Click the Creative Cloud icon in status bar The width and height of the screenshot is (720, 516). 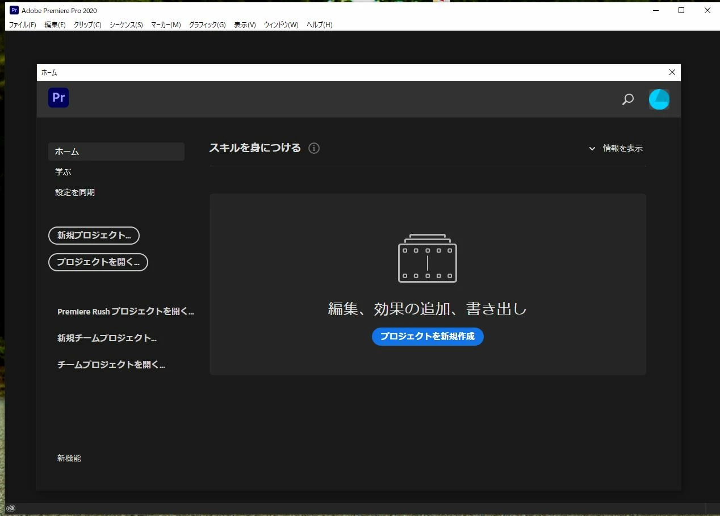point(11,508)
